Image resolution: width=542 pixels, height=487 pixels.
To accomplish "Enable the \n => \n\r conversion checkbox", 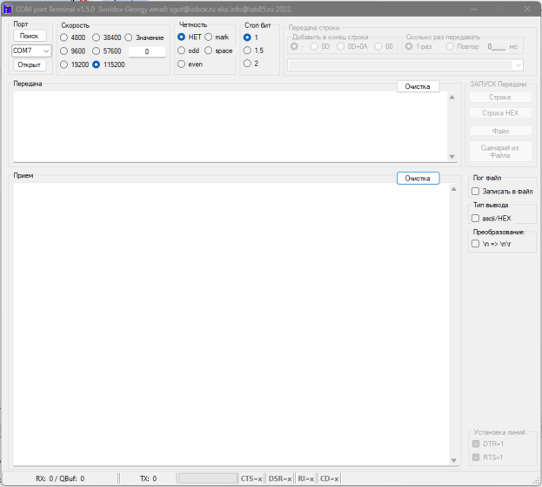I will pos(475,245).
